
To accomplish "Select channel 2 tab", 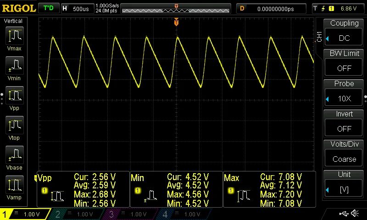I will (77, 214).
